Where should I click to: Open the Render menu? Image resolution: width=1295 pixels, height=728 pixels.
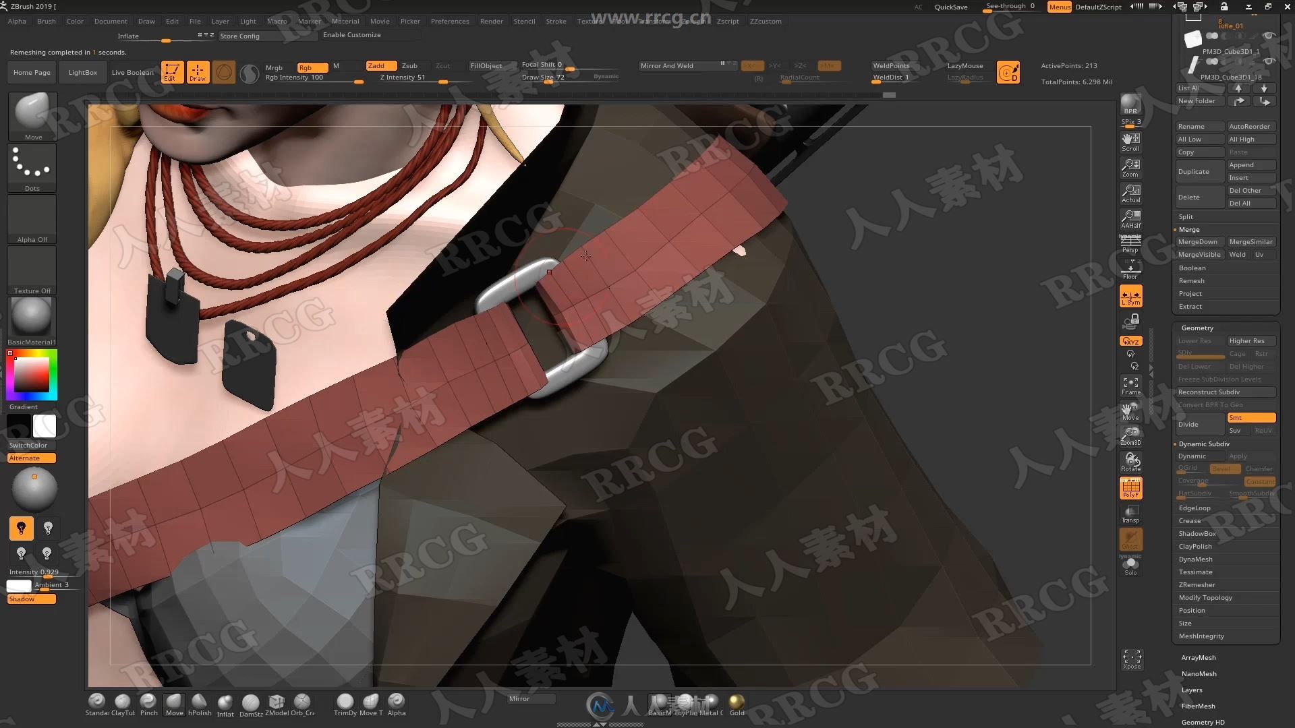click(x=491, y=20)
